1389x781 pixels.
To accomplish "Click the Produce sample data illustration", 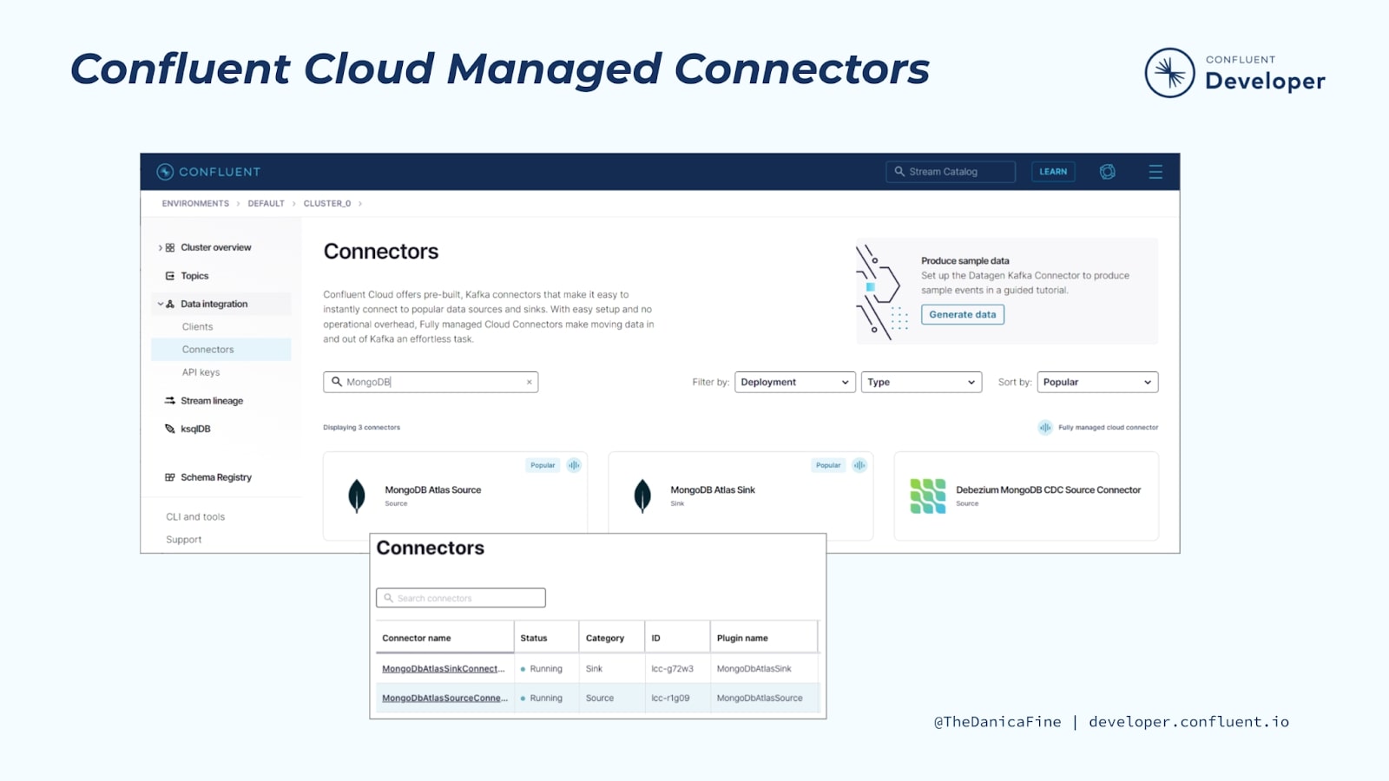I will tap(884, 292).
